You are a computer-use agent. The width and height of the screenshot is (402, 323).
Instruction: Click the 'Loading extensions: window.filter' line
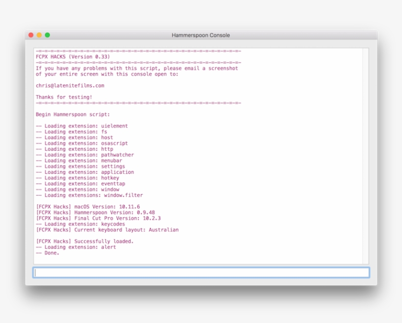pos(90,195)
